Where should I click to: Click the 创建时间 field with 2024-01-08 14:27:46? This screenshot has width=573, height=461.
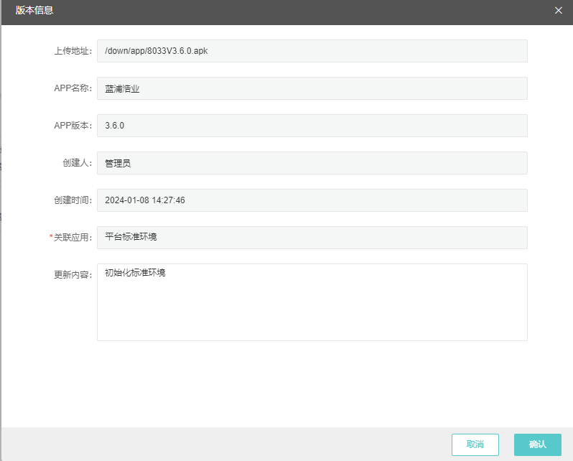pyautogui.click(x=312, y=200)
